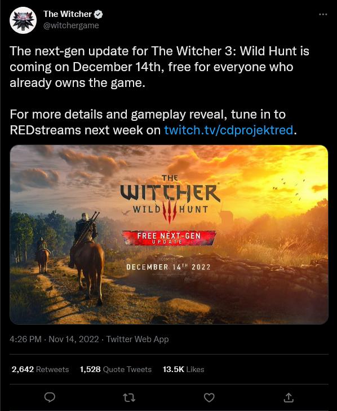Click the red Free Next-Gen Update banner

pyautogui.click(x=168, y=238)
